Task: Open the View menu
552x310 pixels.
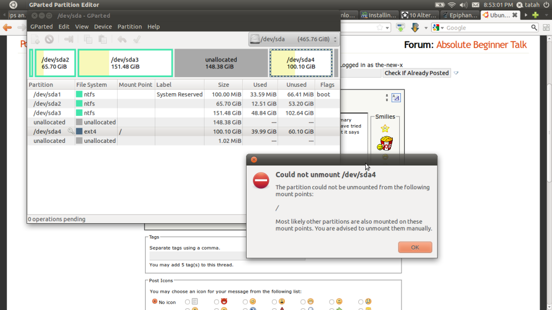Action: point(81,26)
